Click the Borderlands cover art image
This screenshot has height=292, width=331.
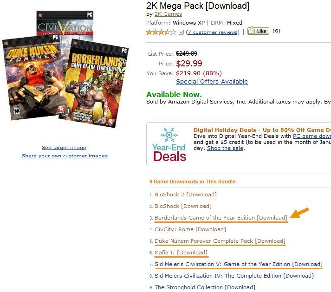95,84
